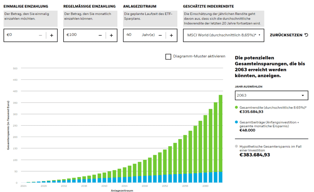Click the circular reset arrow icon
314x192 pixels.
[306, 35]
